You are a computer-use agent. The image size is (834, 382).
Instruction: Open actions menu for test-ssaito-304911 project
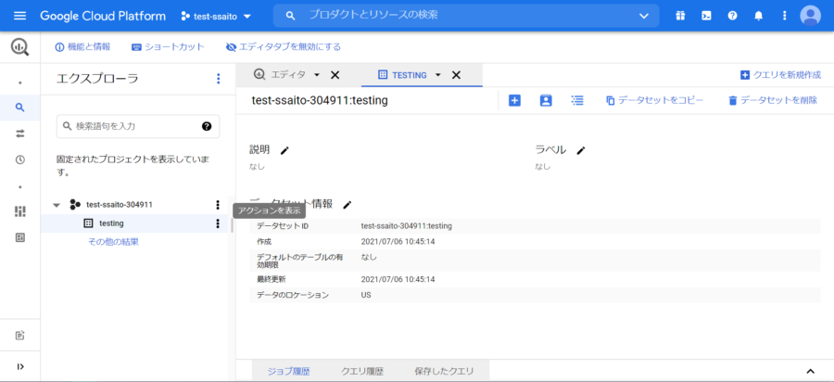(x=217, y=204)
